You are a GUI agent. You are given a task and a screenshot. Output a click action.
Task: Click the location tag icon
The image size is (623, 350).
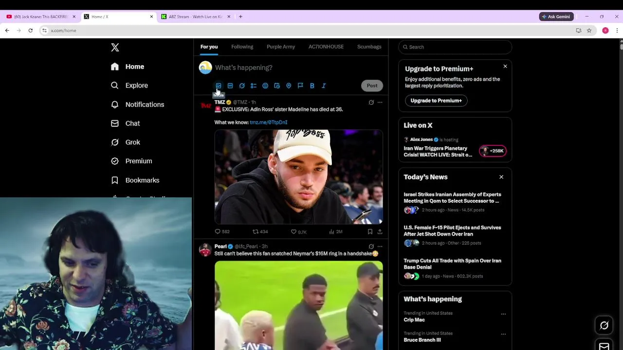[x=289, y=86]
